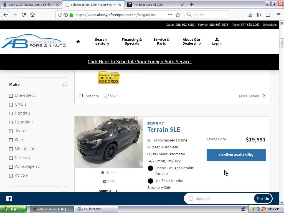Image resolution: width=284 pixels, height=213 pixels.
Task: Open the Directions link
Action: [270, 25]
